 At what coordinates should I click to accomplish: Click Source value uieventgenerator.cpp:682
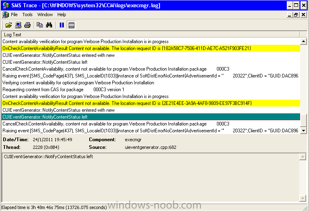click(x=151, y=147)
